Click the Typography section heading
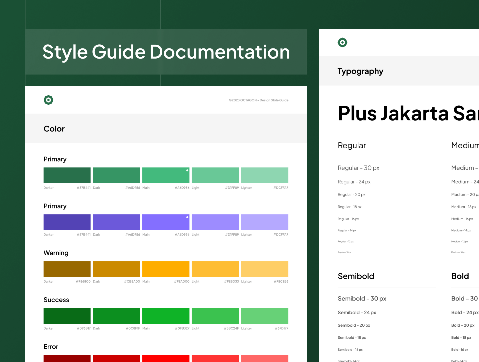Screen dimensions: 479x362 pos(360,71)
